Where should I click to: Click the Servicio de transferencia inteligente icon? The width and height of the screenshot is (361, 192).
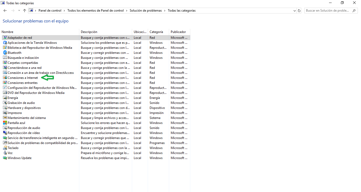point(5,138)
